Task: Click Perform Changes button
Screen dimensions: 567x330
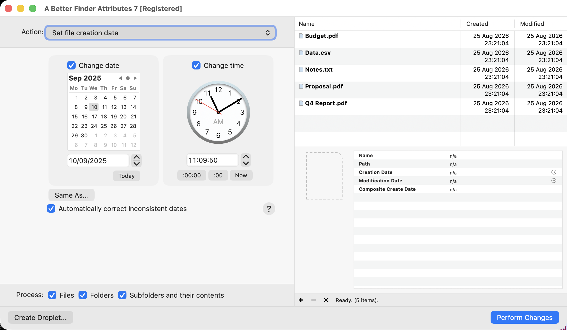Action: [x=525, y=317]
